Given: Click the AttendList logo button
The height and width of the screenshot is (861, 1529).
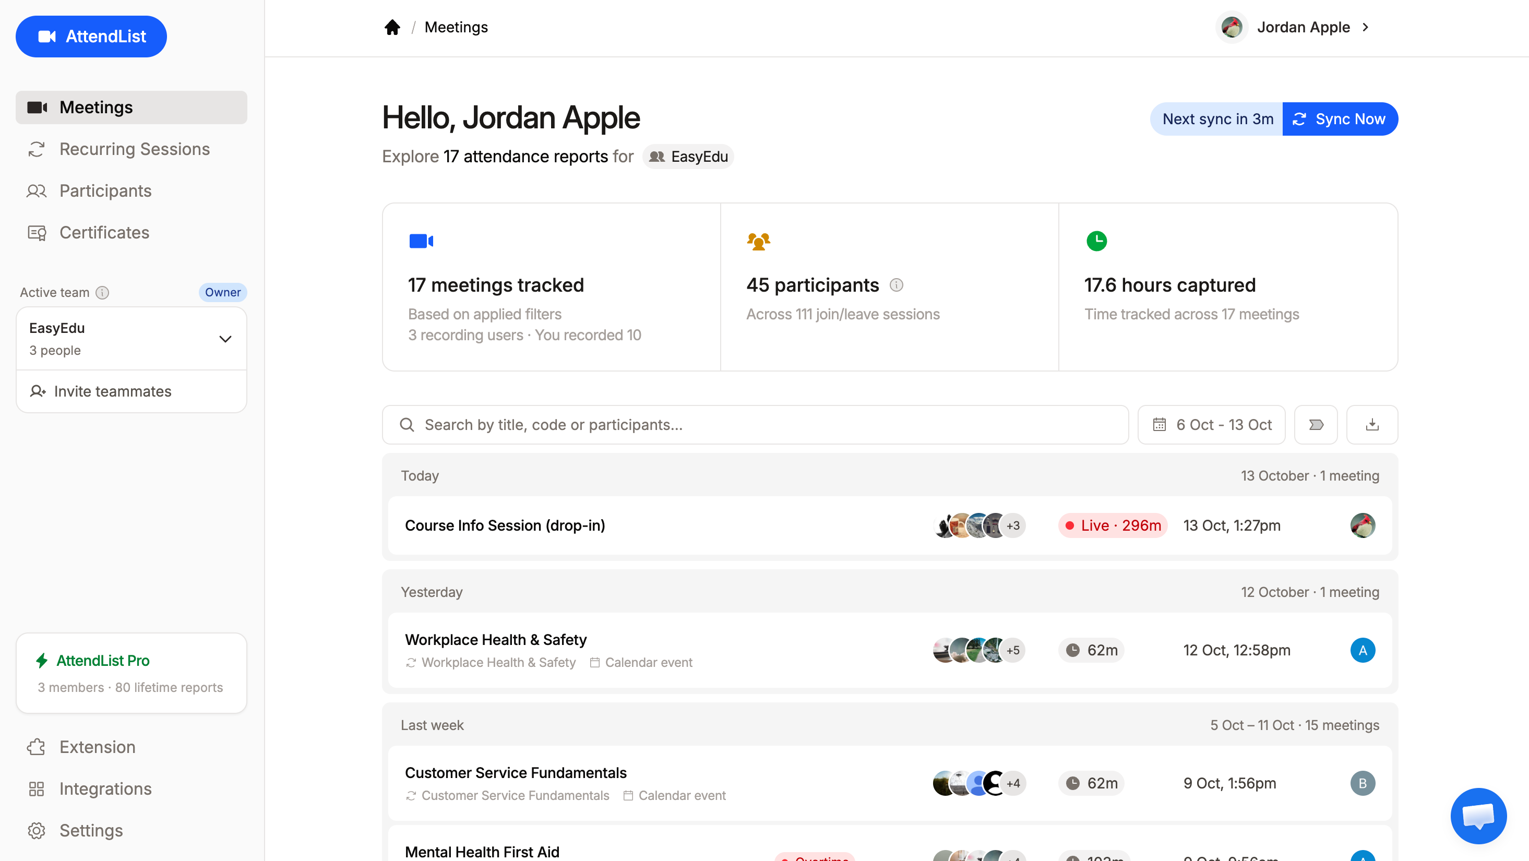Looking at the screenshot, I should tap(91, 36).
